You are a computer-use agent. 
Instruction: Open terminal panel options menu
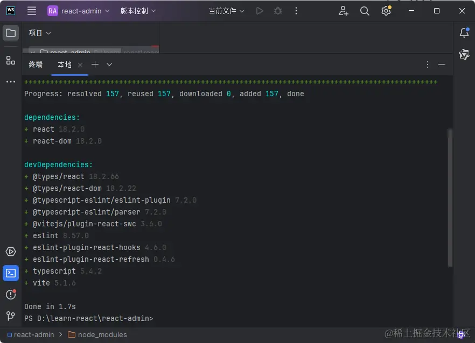click(428, 65)
